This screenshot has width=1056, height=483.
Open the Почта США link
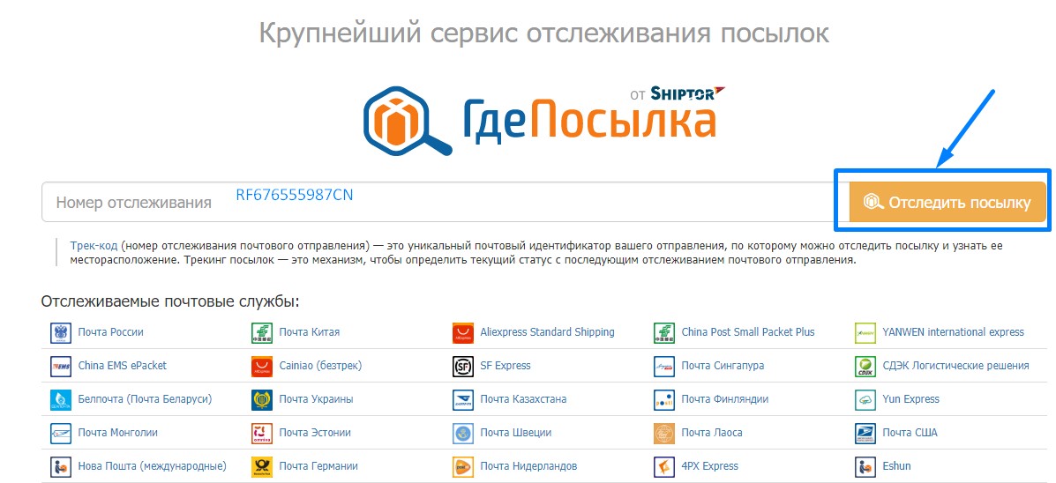tap(910, 434)
